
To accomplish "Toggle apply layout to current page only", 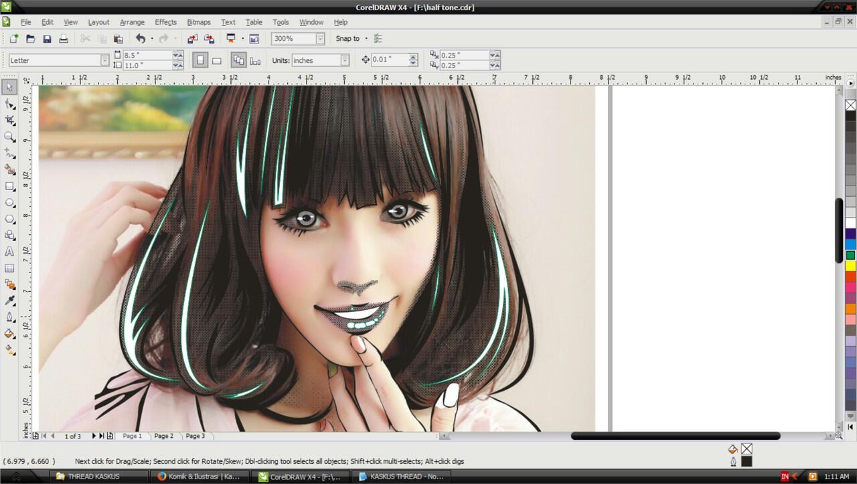I will 255,60.
